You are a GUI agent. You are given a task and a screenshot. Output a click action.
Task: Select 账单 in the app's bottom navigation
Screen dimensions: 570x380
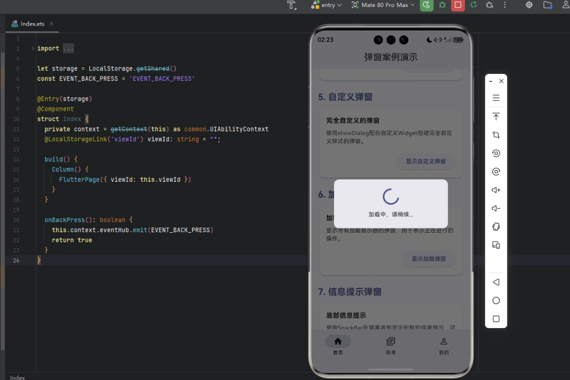click(390, 346)
